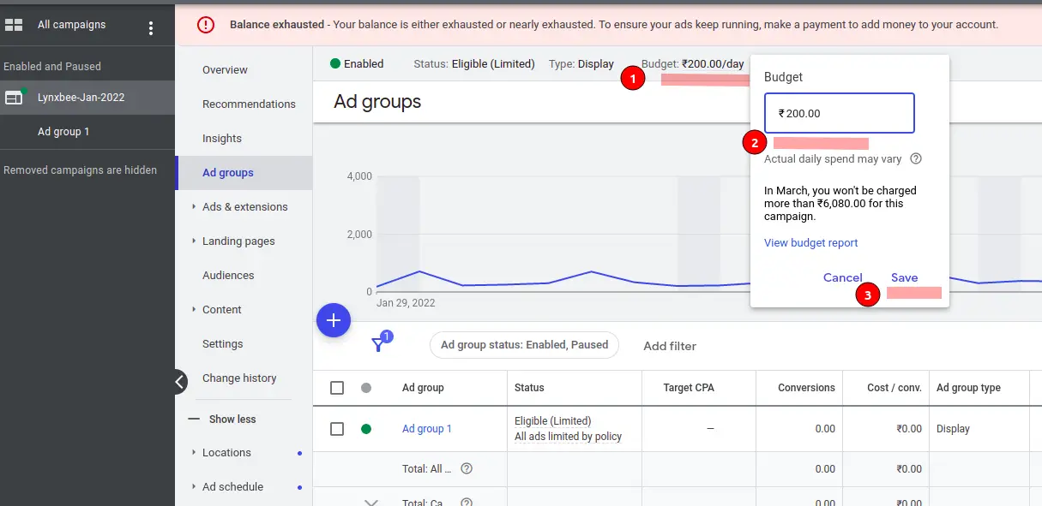This screenshot has height=506, width=1042.
Task: Collapse the menu with Show less
Action: pos(232,419)
